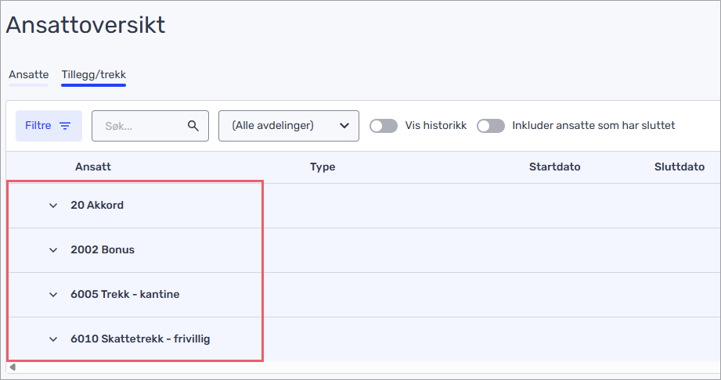This screenshot has width=721, height=380.
Task: Enable Inkluder ansatte som har sluttet switch
Action: point(491,126)
